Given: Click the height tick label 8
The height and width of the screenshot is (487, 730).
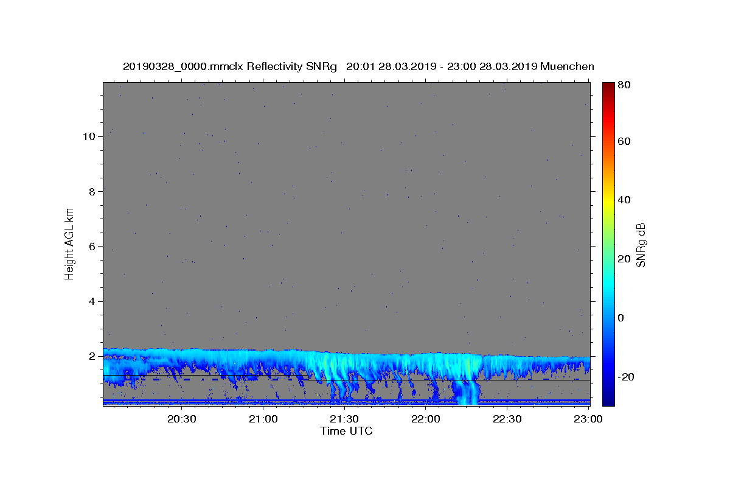Looking at the screenshot, I should pyautogui.click(x=91, y=191).
